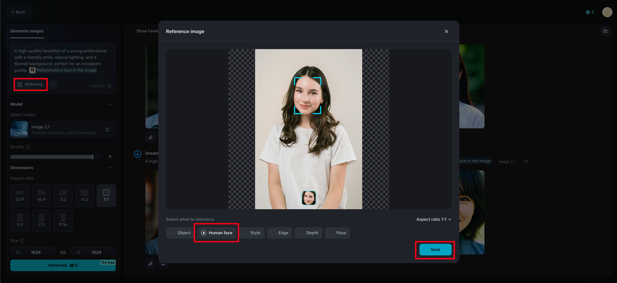Select the Pose reference option
Image resolution: width=617 pixels, height=283 pixels.
point(337,233)
